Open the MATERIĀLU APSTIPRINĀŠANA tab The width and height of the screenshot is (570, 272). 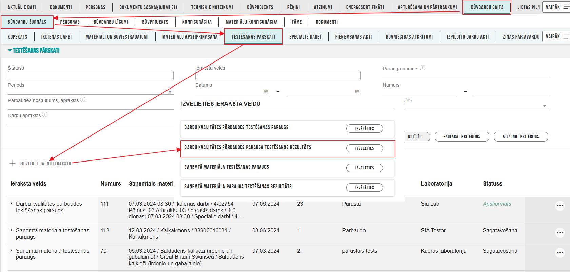[190, 36]
